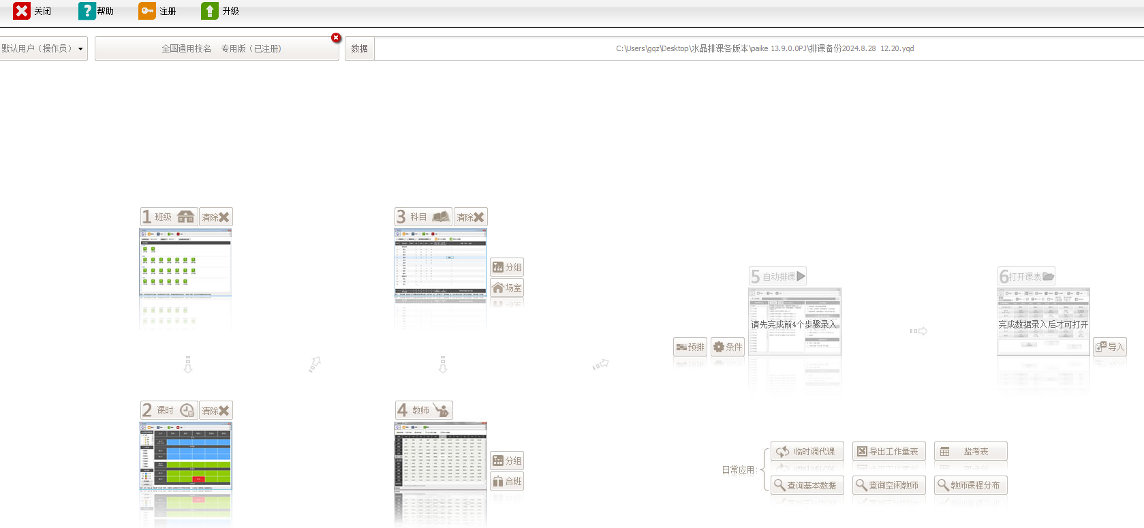Click the class setup preview thumbnail
The image size is (1144, 528).
click(185, 263)
